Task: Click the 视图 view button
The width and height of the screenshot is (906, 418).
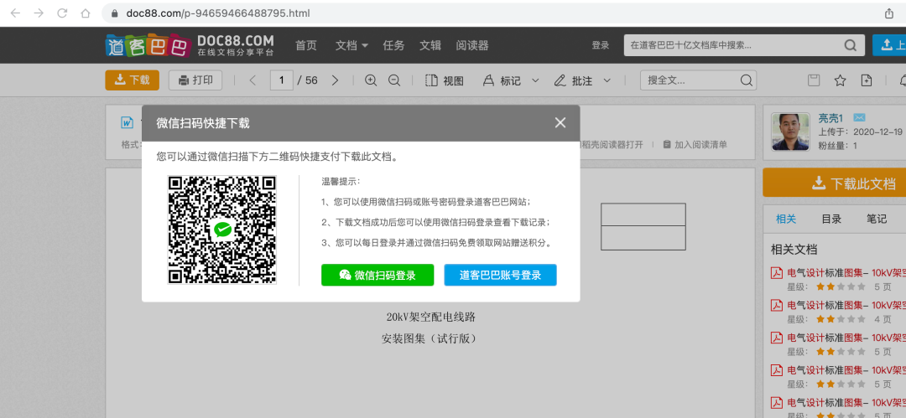Action: [x=445, y=80]
